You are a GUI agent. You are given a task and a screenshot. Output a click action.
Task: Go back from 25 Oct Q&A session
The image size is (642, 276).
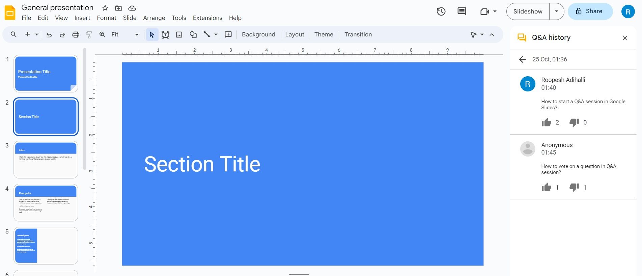523,59
